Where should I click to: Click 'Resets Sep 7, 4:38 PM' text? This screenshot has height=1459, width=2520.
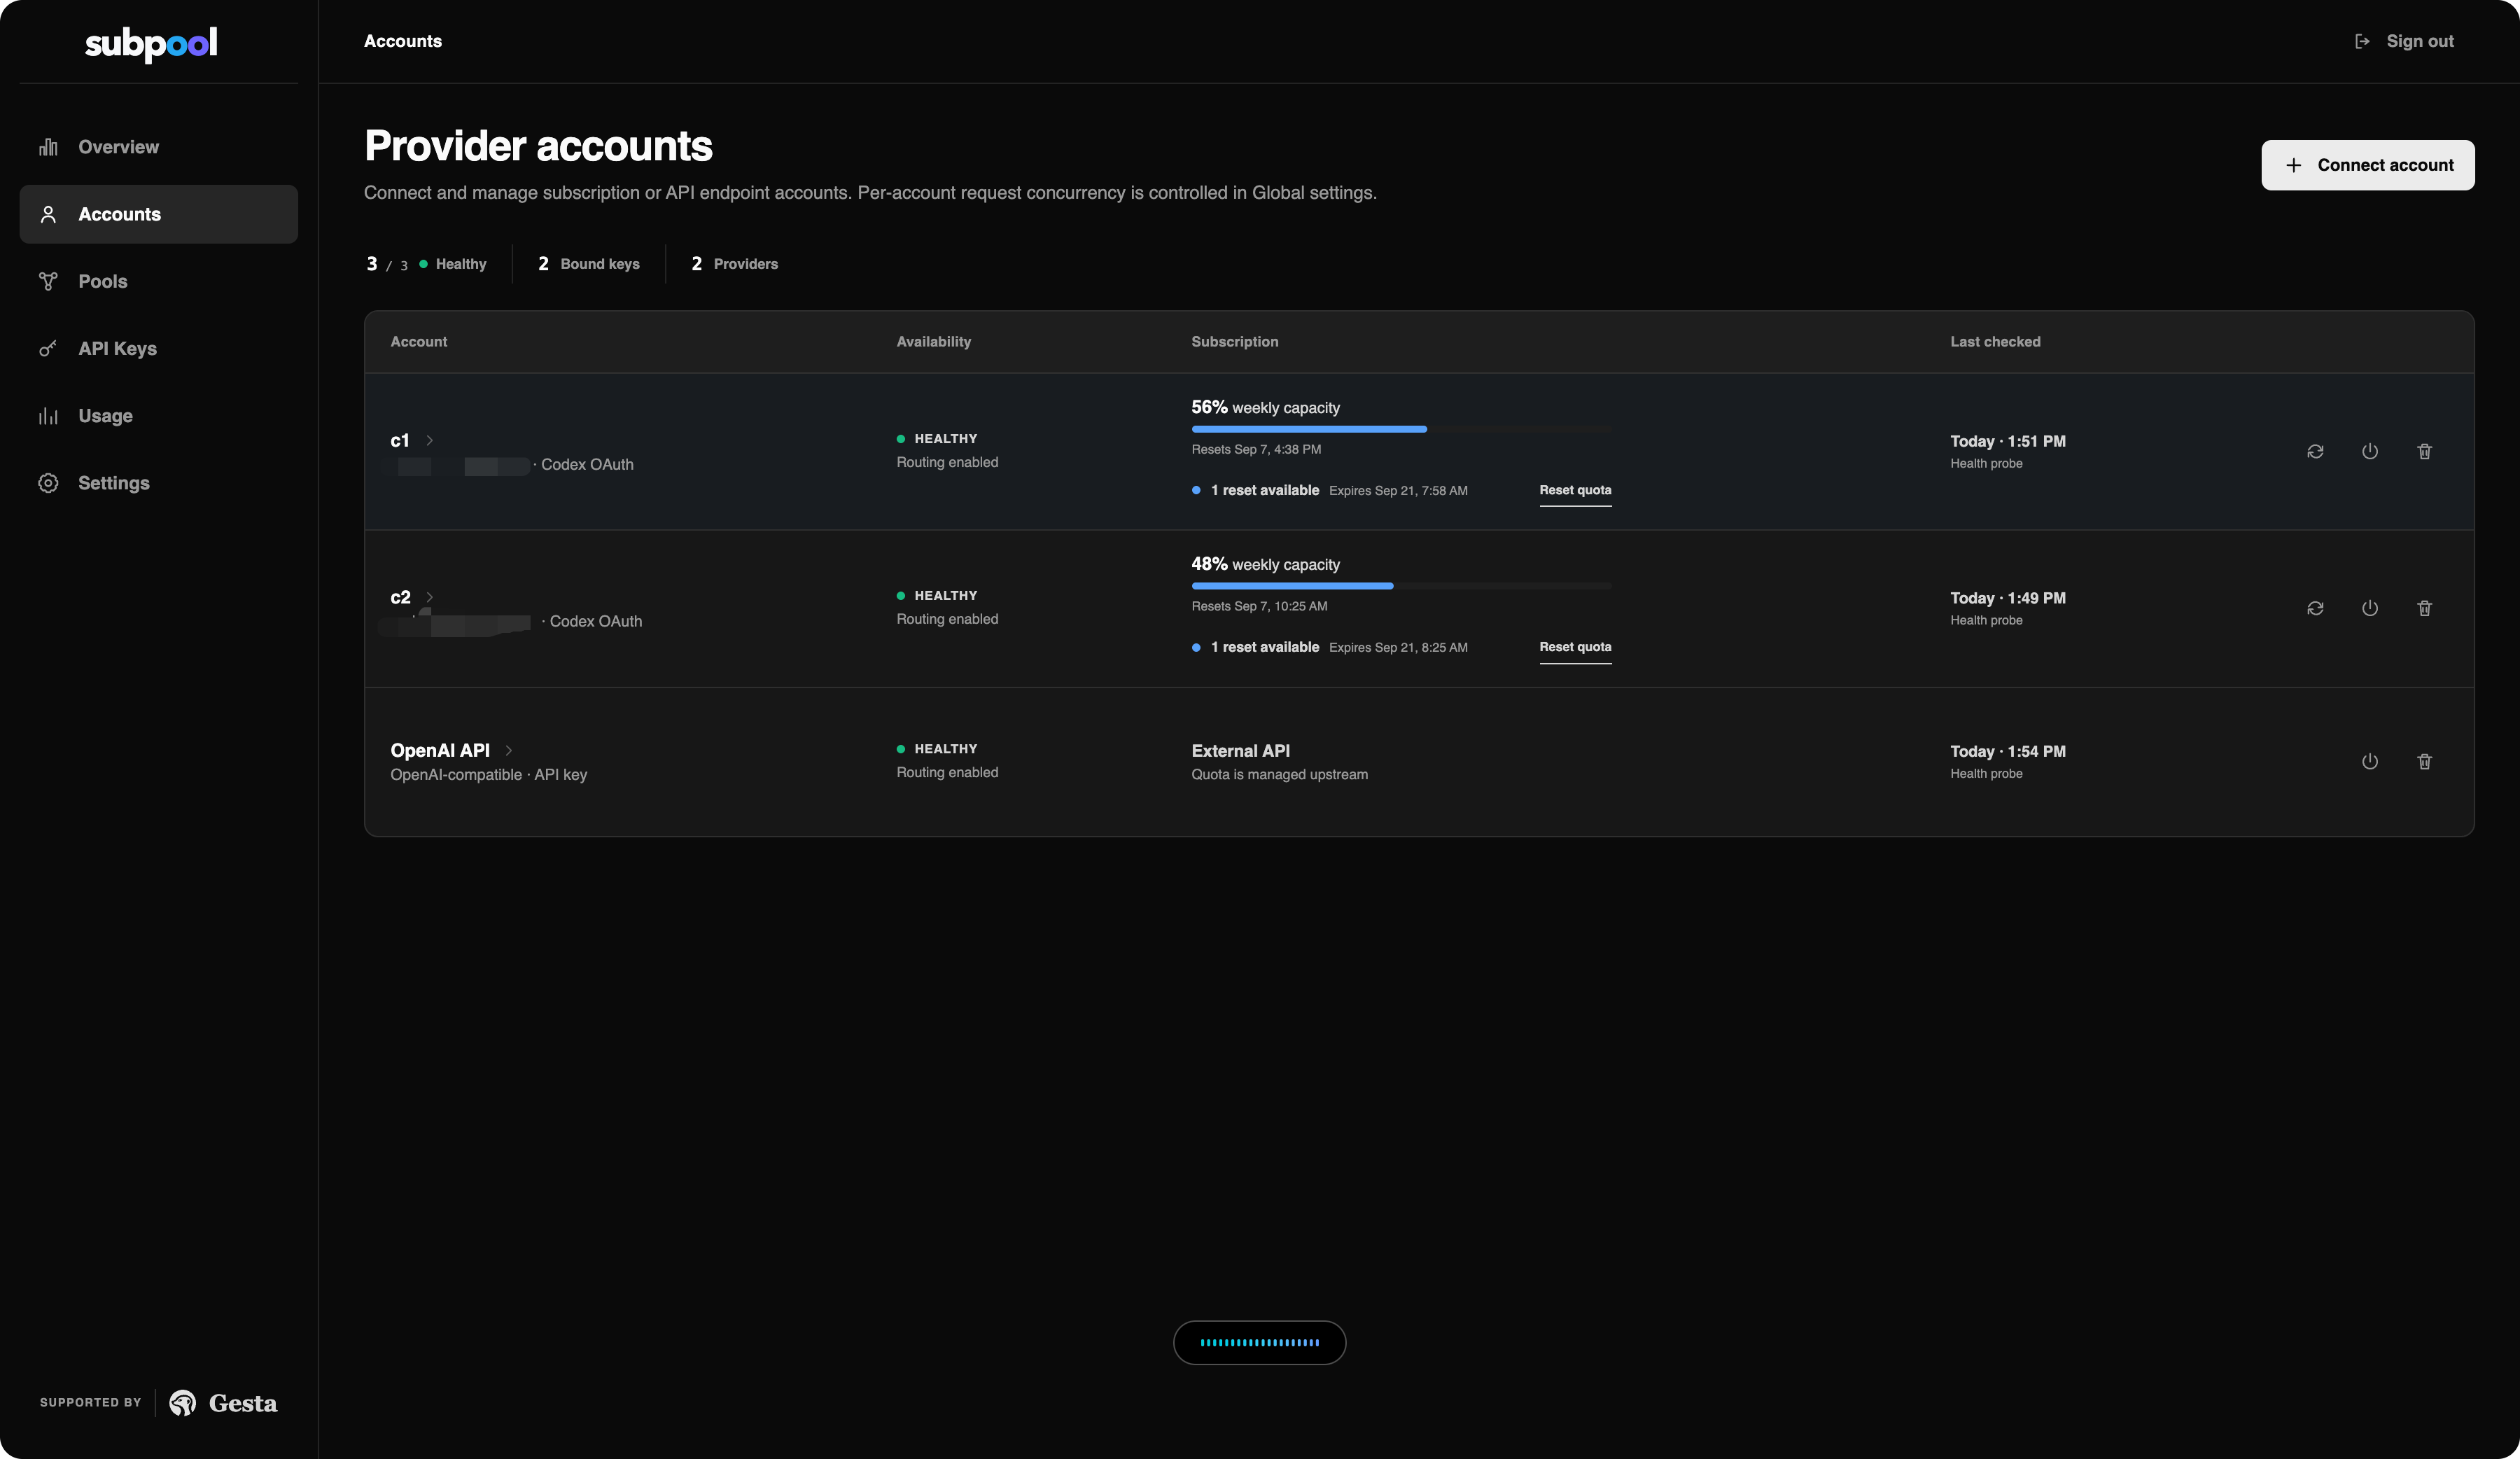point(1256,449)
